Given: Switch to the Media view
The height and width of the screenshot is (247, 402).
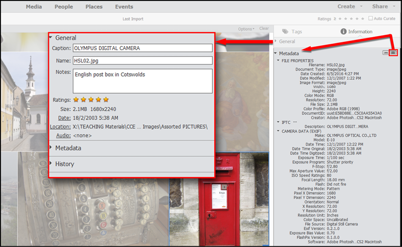Looking at the screenshot, I should 34,7.
